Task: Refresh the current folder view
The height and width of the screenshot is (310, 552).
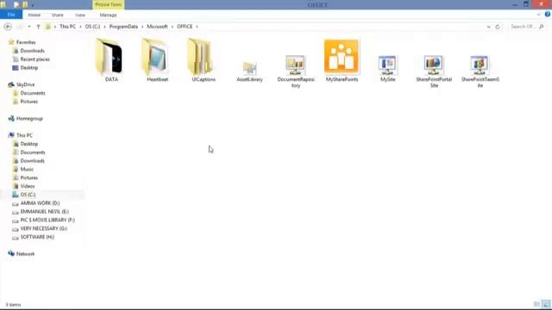Action: pos(498,27)
